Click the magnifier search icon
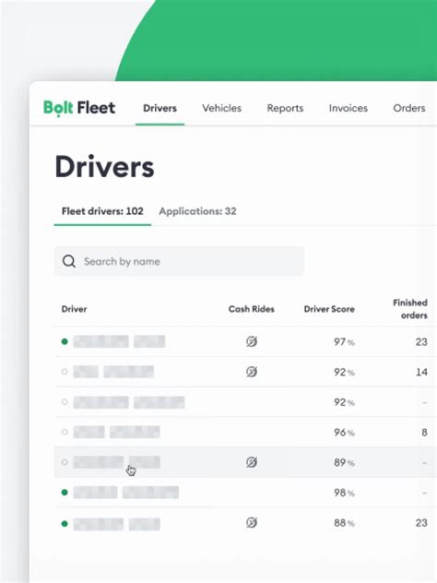 tap(69, 261)
